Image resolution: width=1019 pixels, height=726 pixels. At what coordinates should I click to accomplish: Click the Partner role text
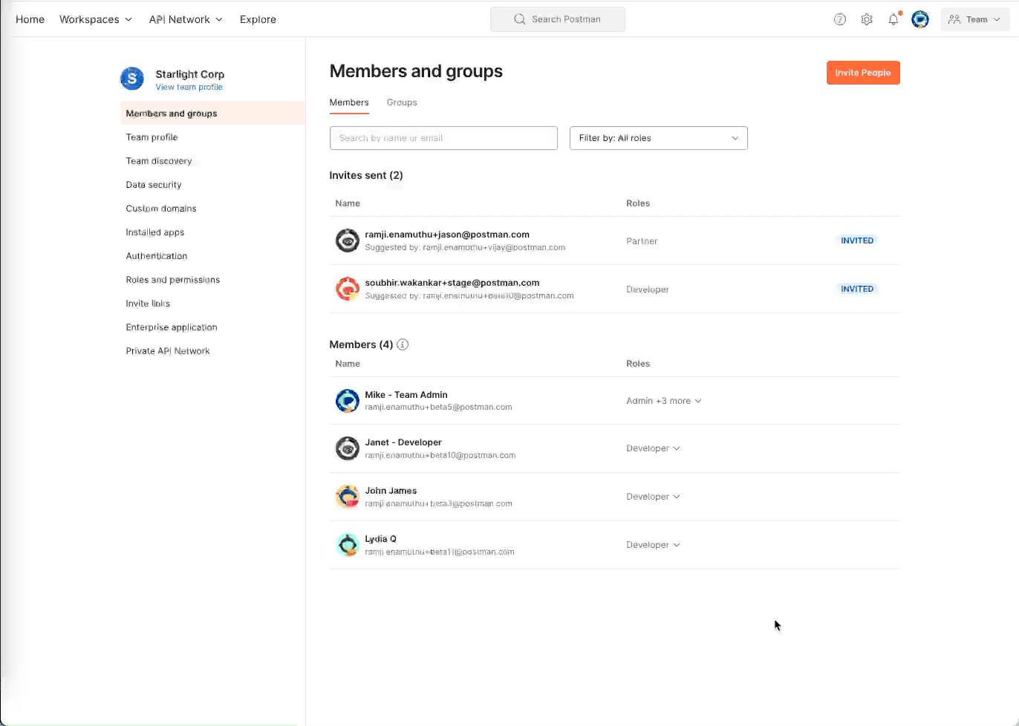[642, 241]
